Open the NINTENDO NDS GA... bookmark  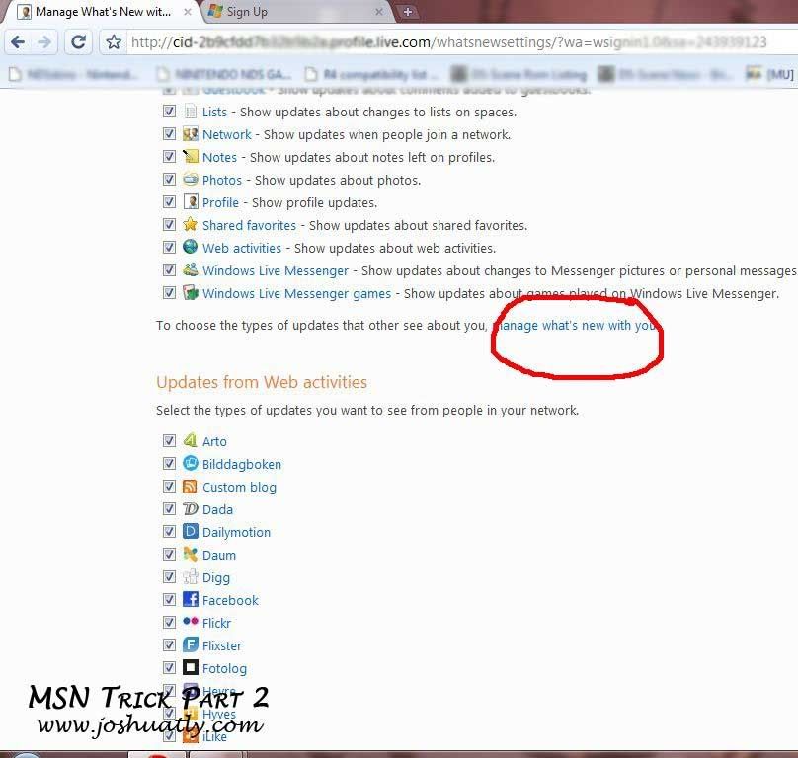(224, 74)
